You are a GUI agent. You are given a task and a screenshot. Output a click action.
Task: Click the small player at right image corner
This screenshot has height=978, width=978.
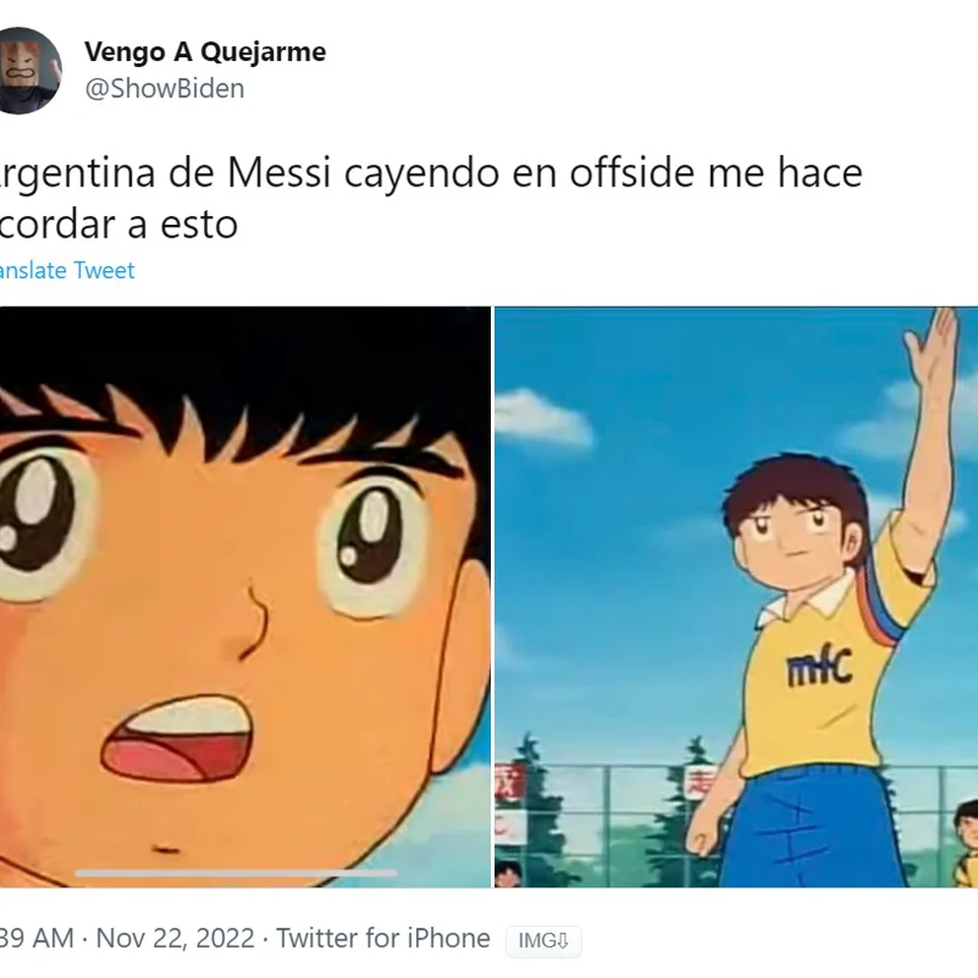[x=965, y=843]
